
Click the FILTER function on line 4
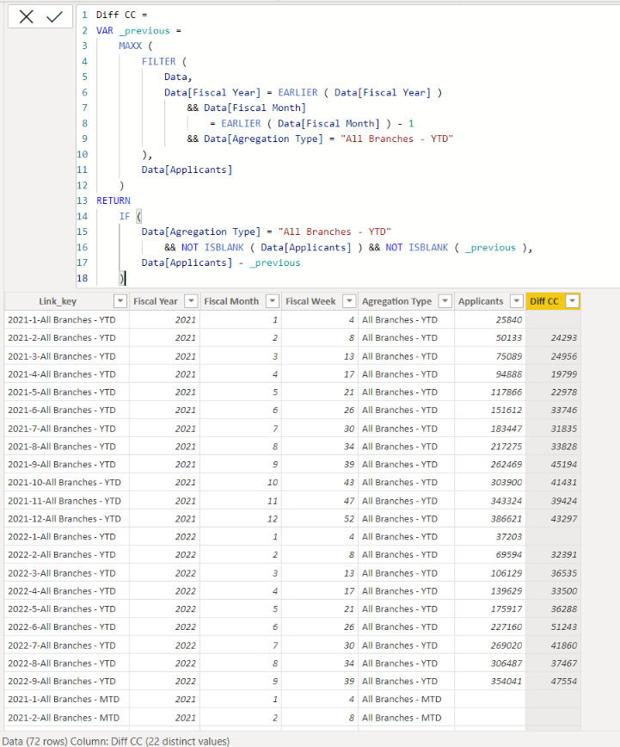pos(158,61)
